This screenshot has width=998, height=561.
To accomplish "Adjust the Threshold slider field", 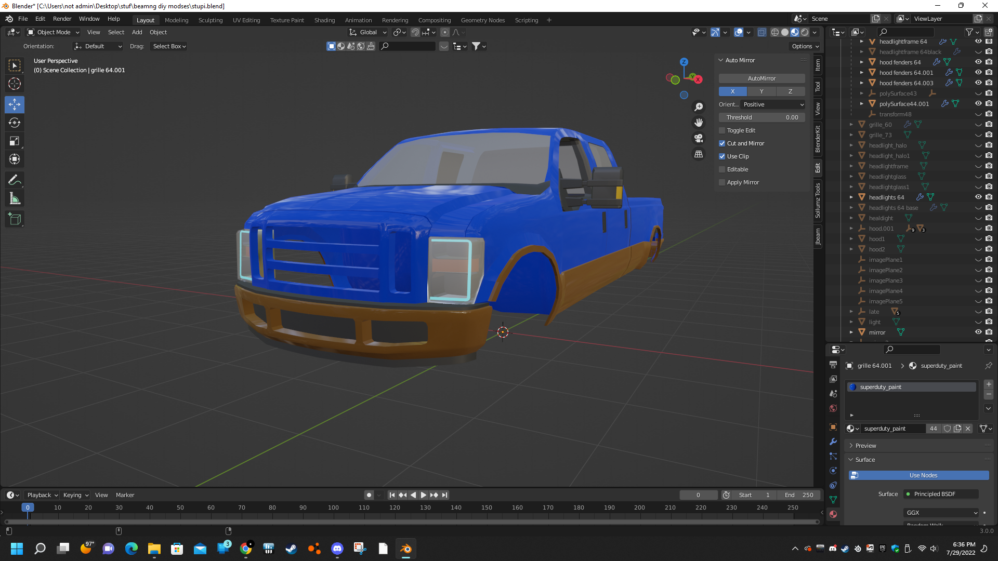I will pos(761,117).
